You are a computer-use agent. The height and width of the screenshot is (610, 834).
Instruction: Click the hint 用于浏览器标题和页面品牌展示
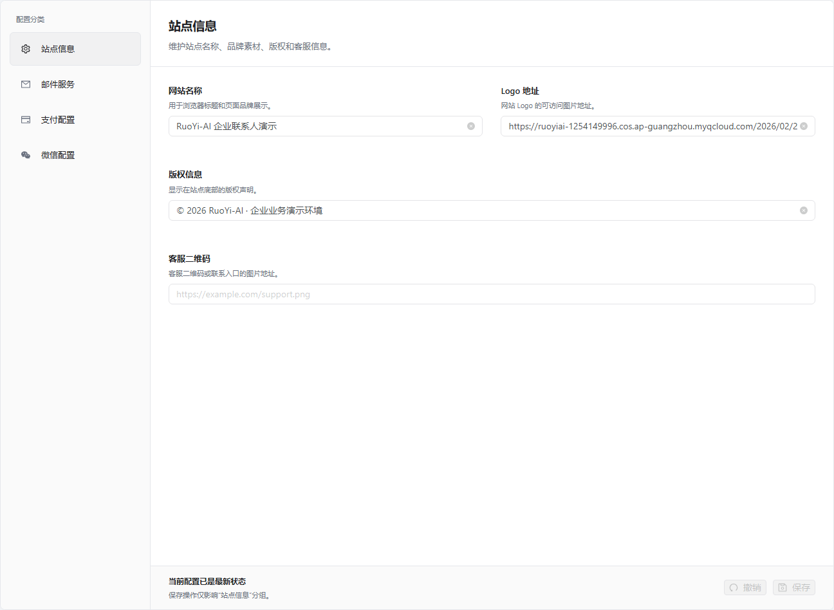(220, 106)
